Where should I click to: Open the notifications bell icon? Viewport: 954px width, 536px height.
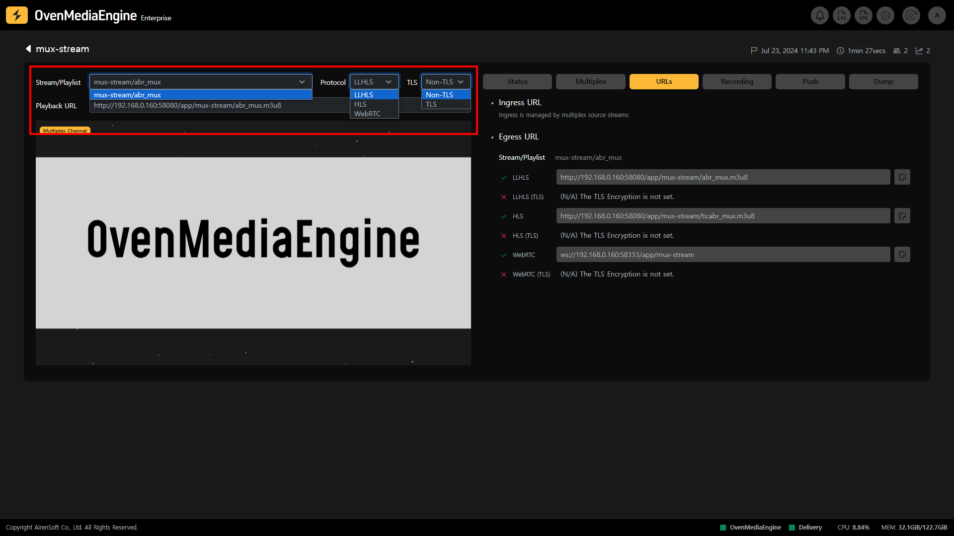[x=820, y=15]
